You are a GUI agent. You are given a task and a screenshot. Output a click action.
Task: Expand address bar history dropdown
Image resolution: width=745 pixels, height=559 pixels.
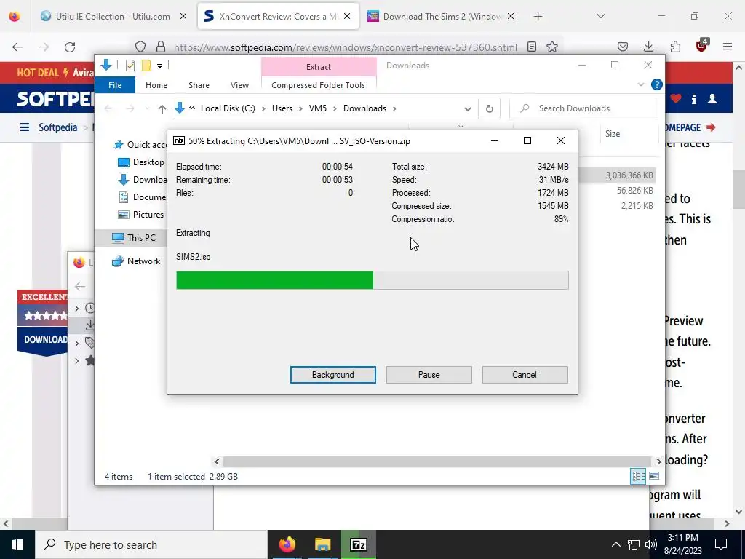tap(468, 109)
